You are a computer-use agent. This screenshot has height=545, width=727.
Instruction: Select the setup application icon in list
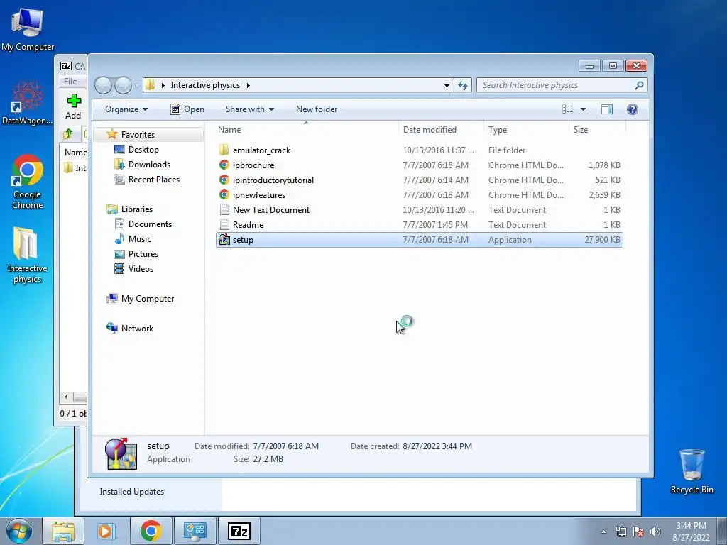coord(224,240)
